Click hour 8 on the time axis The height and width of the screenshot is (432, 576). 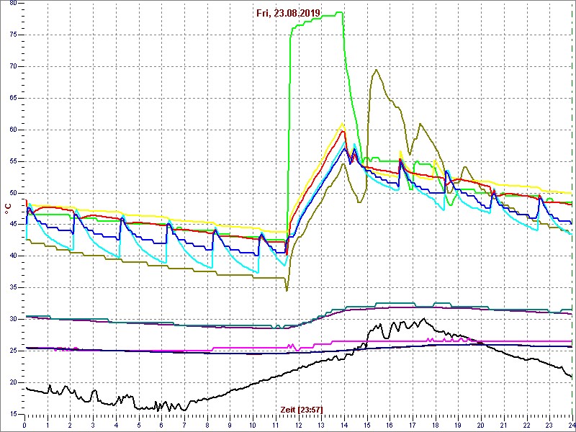click(207, 424)
